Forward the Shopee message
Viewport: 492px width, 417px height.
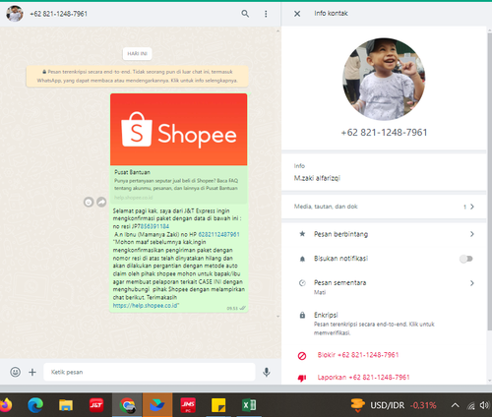(101, 203)
